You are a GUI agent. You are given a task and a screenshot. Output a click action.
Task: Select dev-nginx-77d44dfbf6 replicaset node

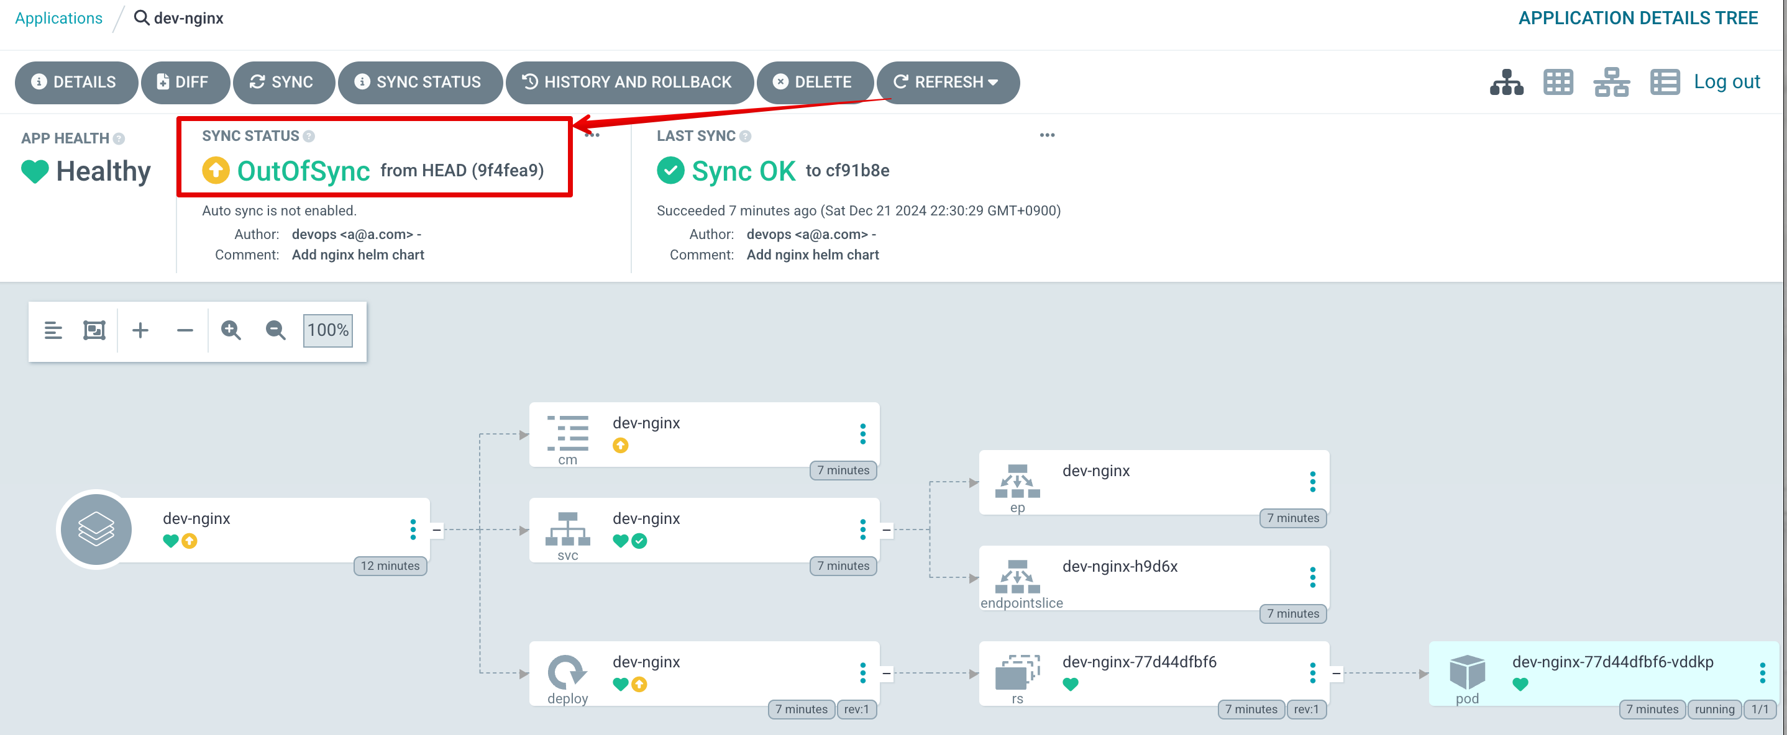1154,674
